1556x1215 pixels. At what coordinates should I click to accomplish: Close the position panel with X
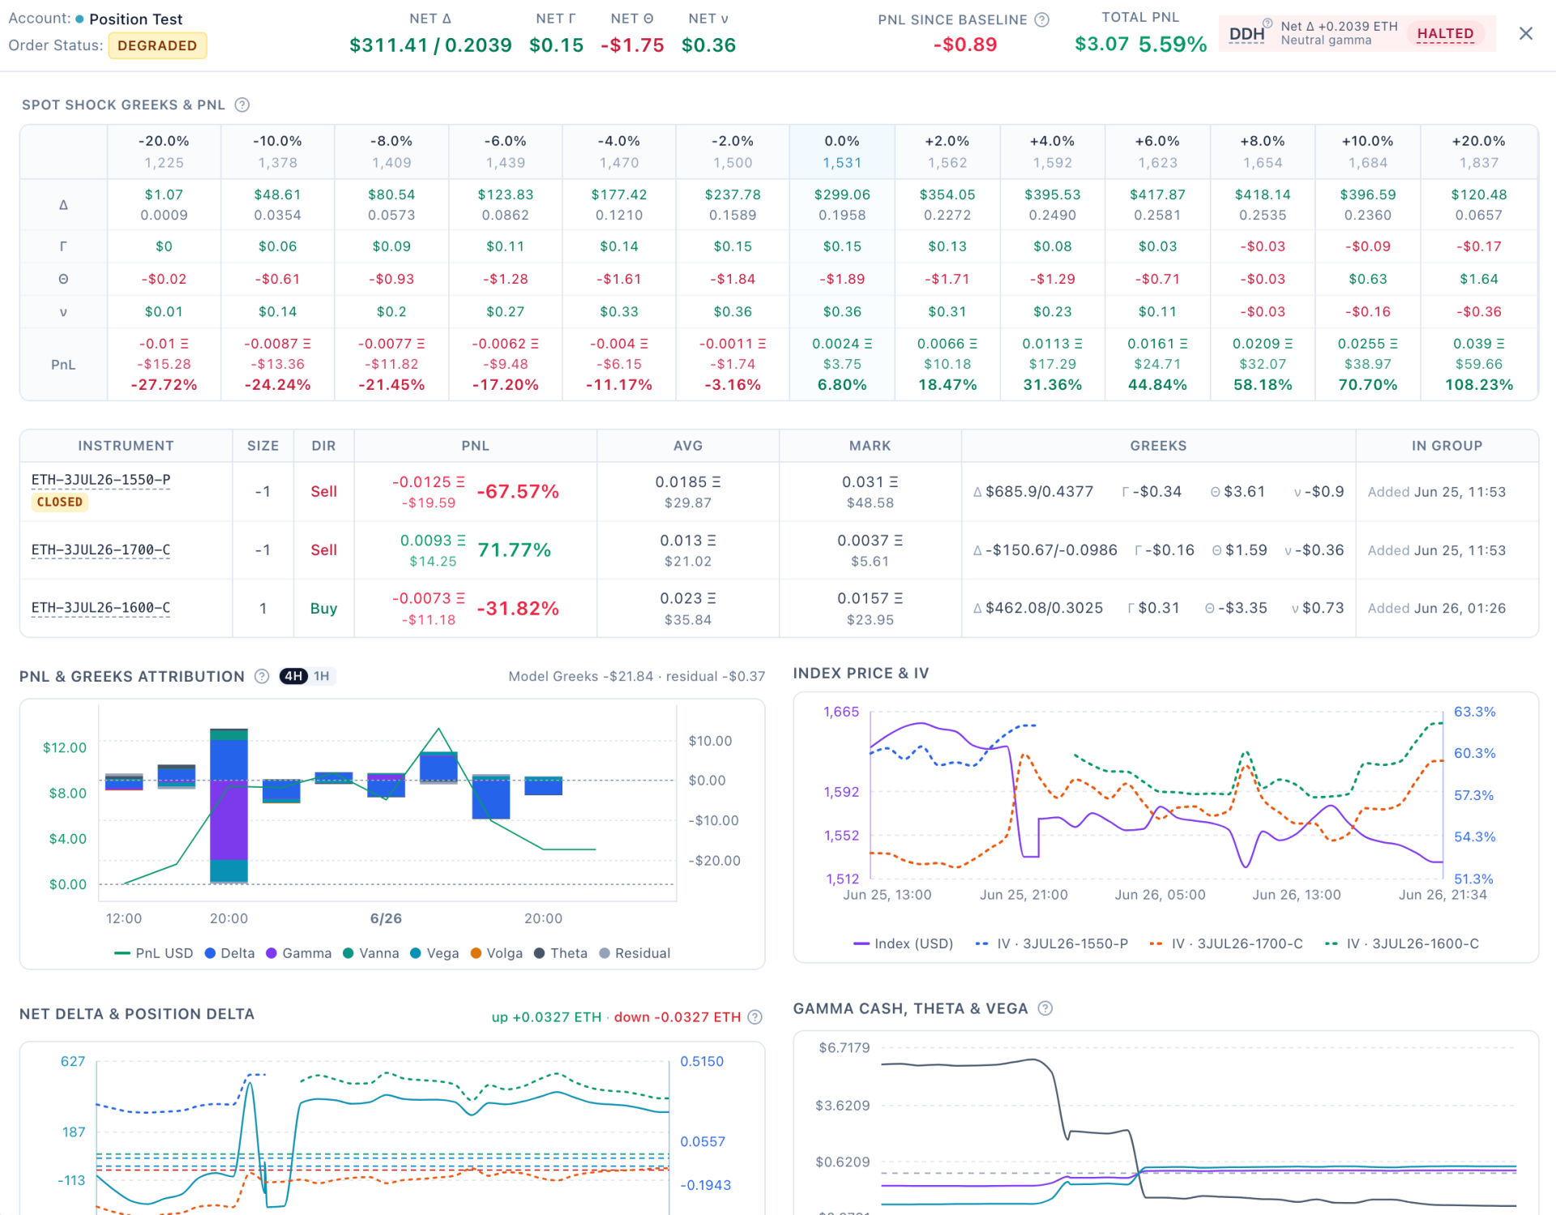(1525, 33)
